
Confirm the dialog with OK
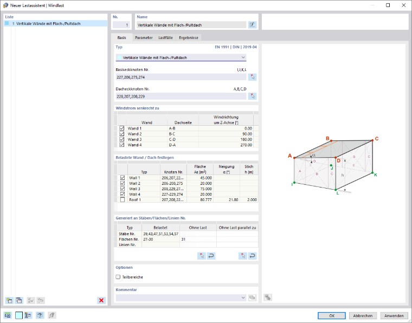(332, 315)
